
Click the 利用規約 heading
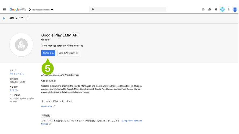click(x=46, y=116)
